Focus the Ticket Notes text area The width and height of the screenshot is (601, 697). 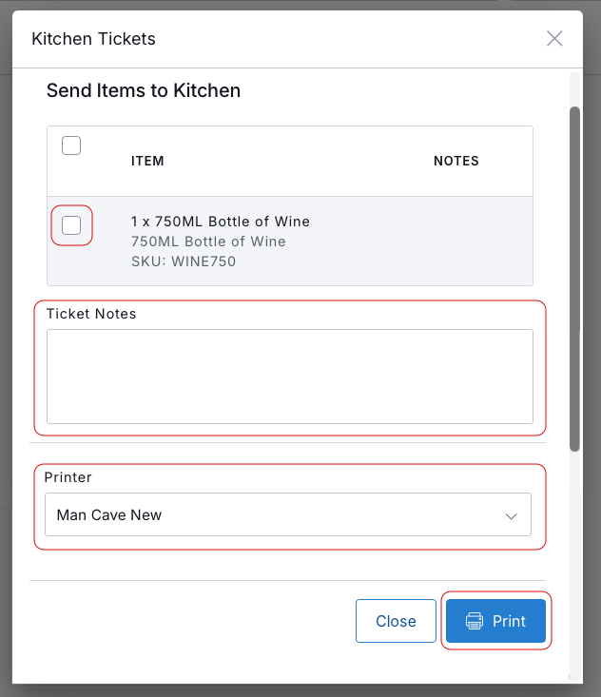point(290,377)
